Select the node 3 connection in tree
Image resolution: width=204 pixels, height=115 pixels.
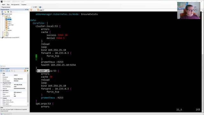point(9,23)
